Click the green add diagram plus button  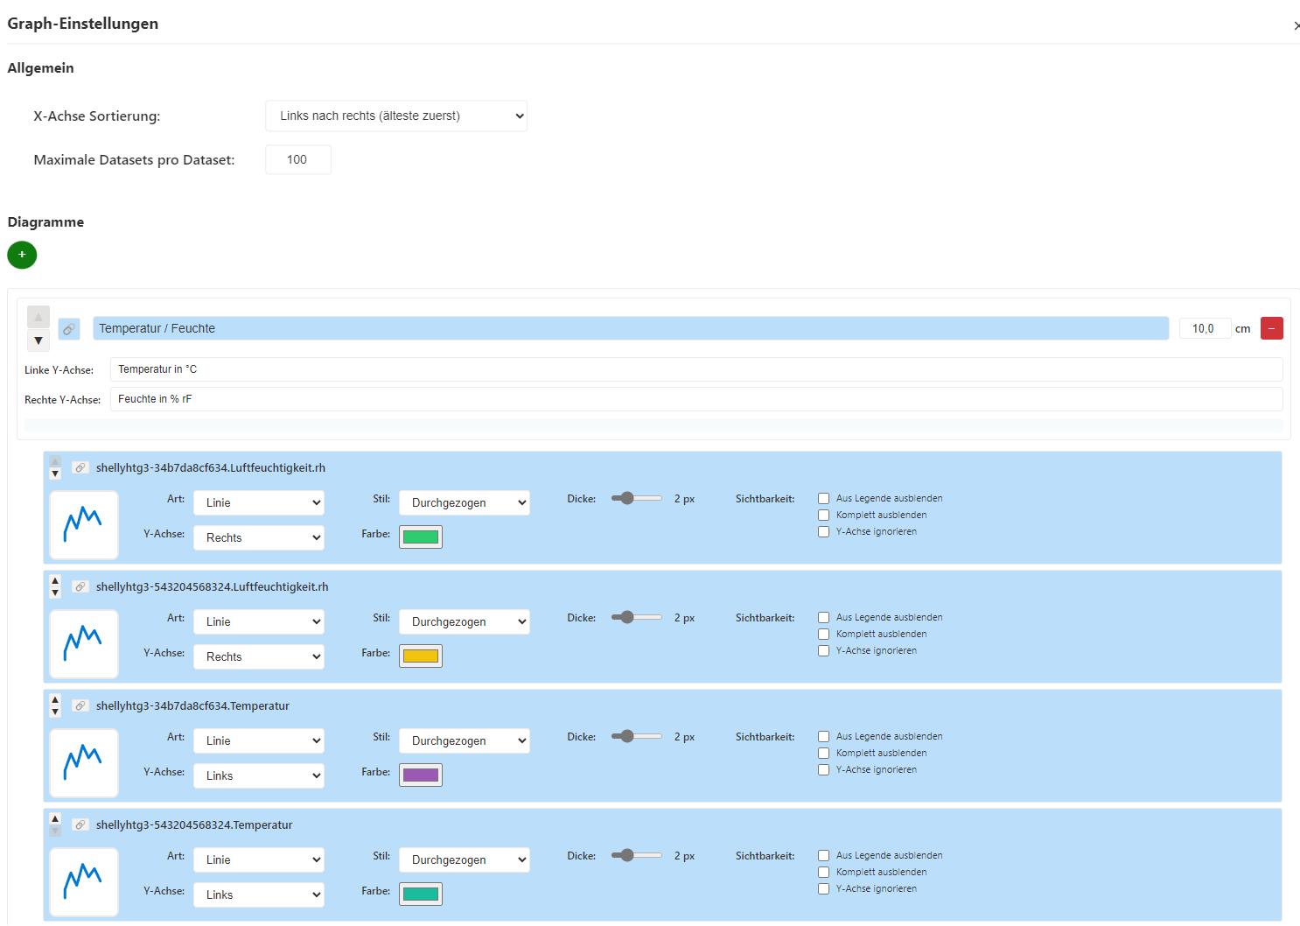[22, 255]
